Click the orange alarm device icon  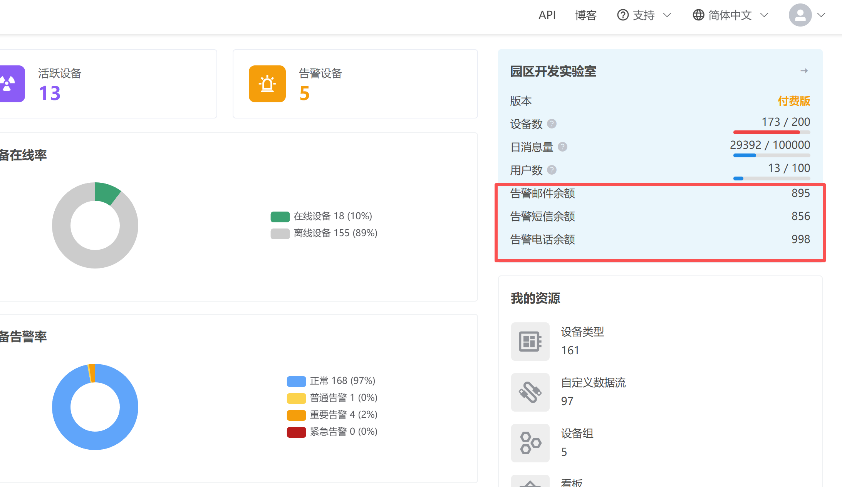tap(267, 84)
